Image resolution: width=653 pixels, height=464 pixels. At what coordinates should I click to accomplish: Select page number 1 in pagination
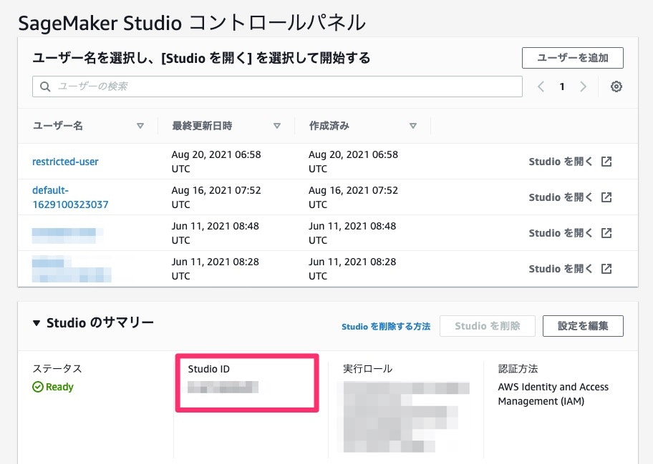[562, 87]
